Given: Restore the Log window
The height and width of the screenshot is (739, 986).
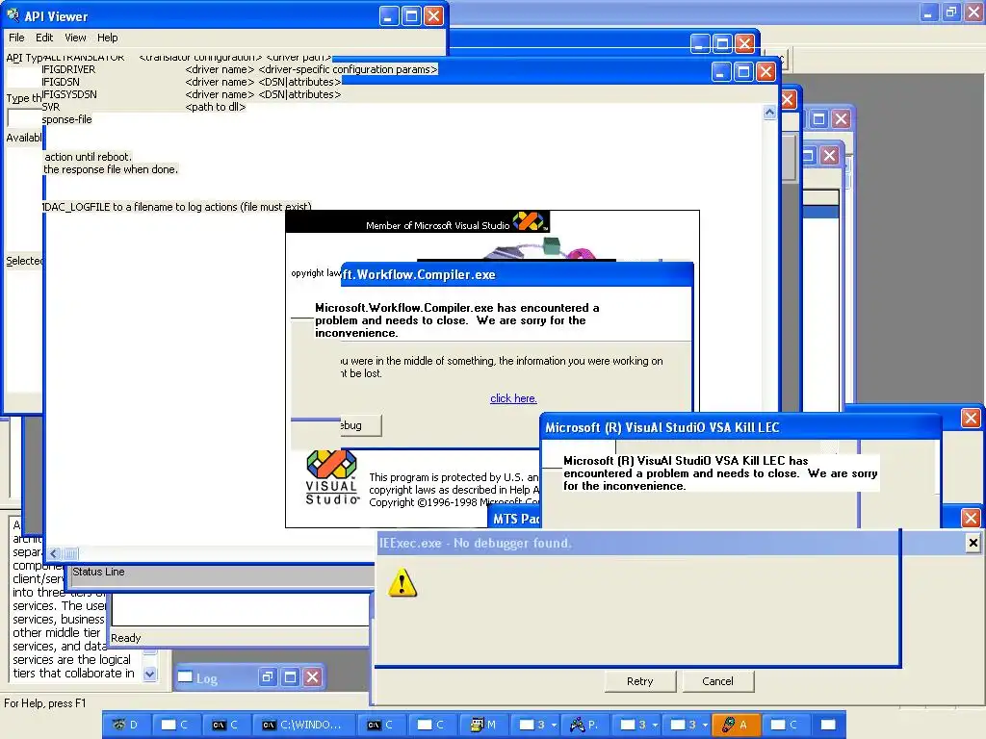Looking at the screenshot, I should coord(268,676).
